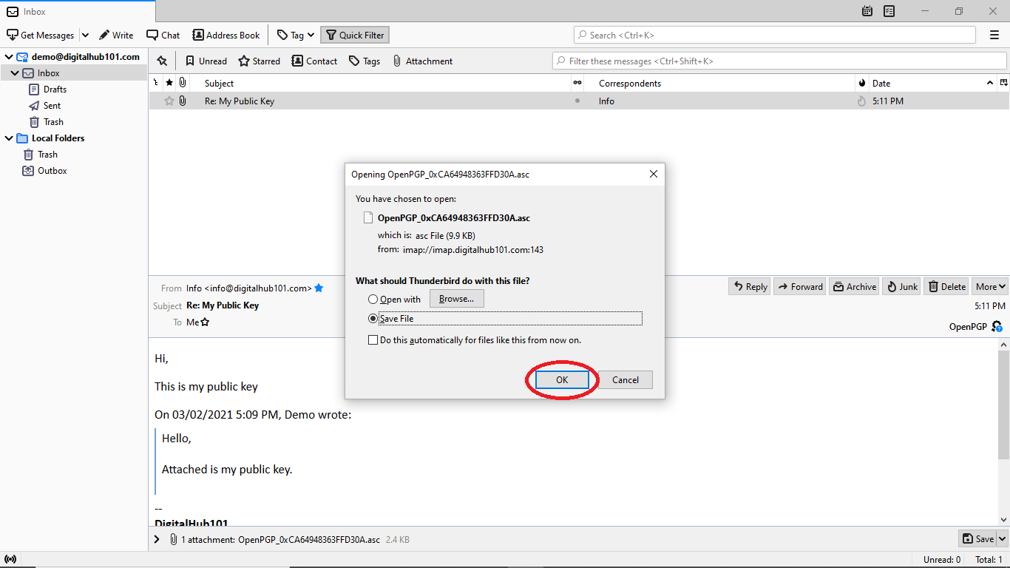
Task: Mark message junk via flame icon in row
Action: coord(861,101)
